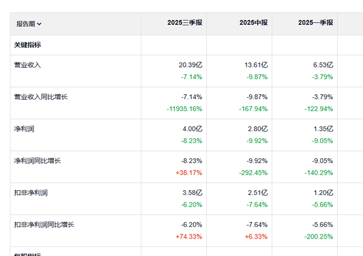Select the 净利润 row label
The height and width of the screenshot is (256, 363).
(24, 129)
